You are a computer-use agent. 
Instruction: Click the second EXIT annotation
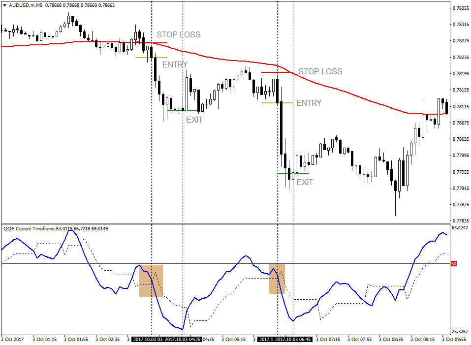(306, 182)
